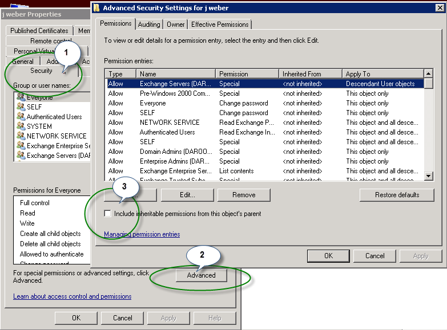Open the Managing permission entries link
Image resolution: width=447 pixels, height=330 pixels.
(x=142, y=234)
